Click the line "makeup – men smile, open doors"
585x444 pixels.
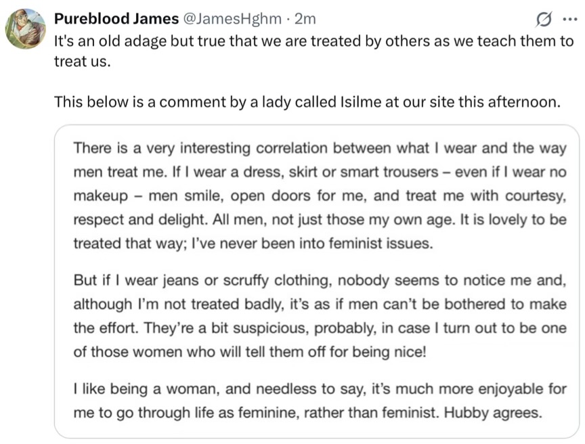[320, 196]
